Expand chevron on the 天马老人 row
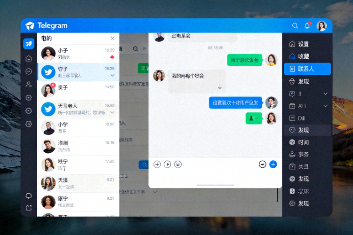The height and width of the screenshot is (235, 353). pyautogui.click(x=112, y=112)
